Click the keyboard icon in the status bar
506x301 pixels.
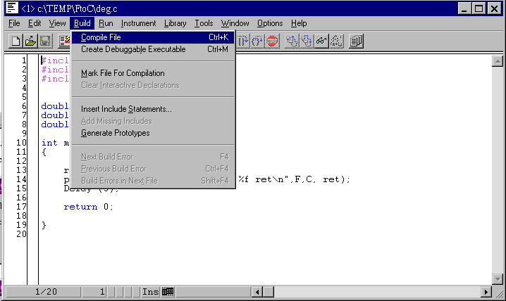pos(168,291)
